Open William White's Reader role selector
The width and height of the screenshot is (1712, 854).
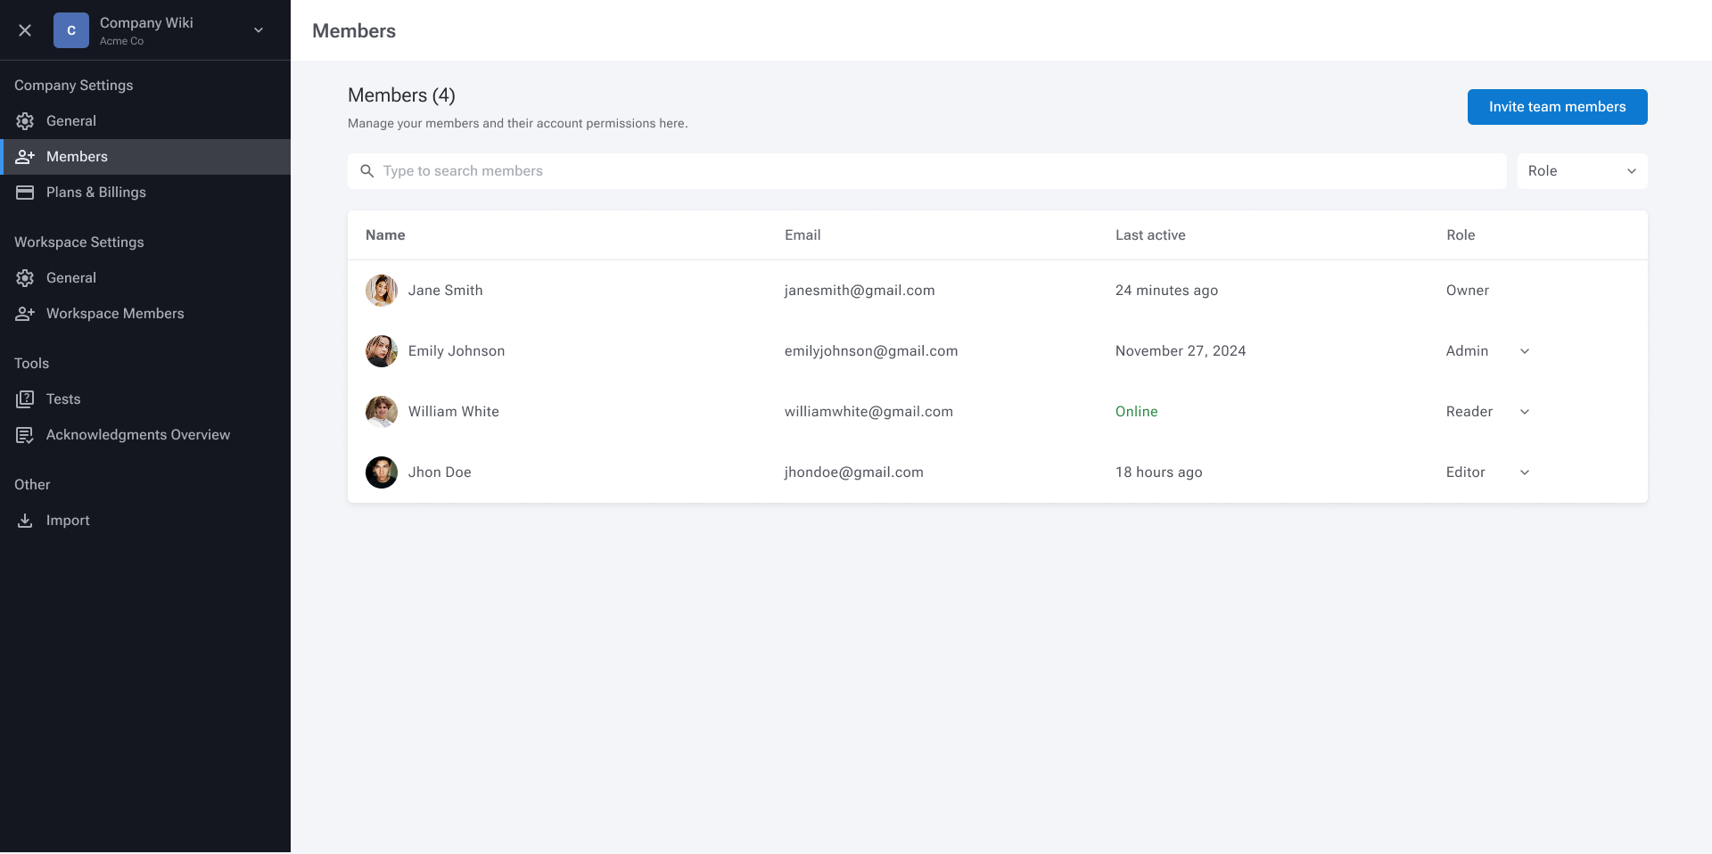tap(1525, 412)
